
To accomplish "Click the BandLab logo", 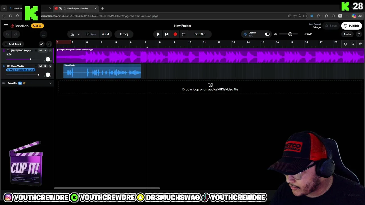I will (20, 26).
